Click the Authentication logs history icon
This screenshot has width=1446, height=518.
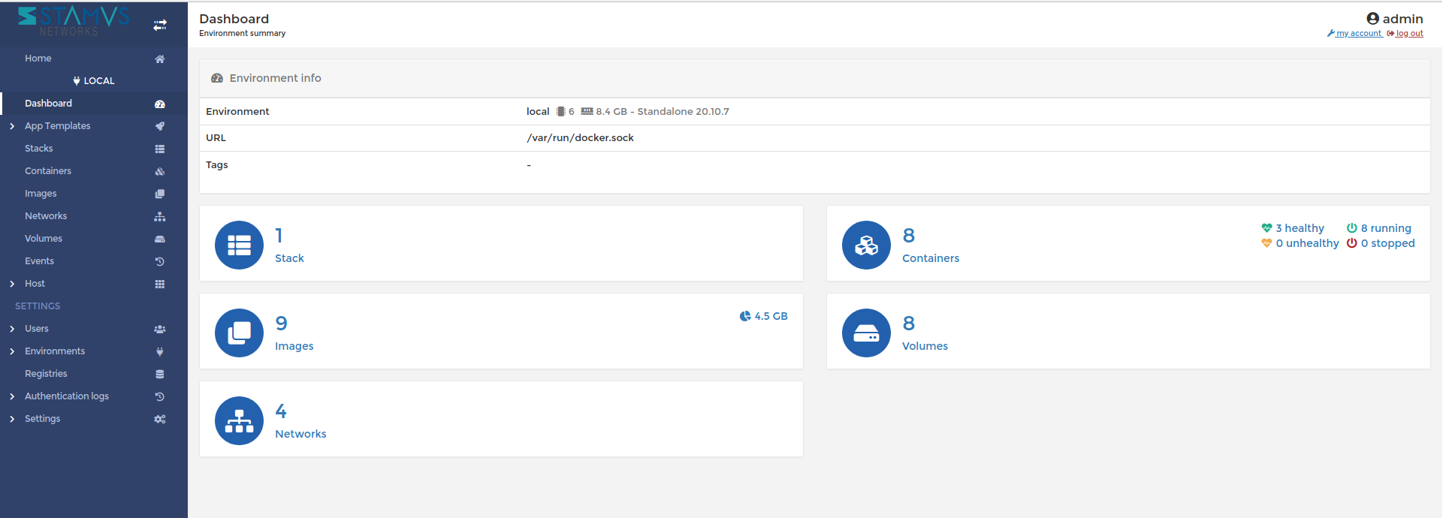pos(160,396)
